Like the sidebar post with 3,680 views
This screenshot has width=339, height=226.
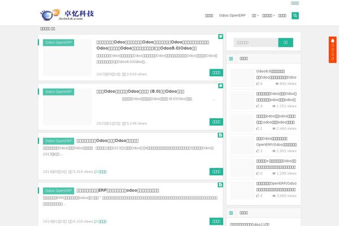pos(259,196)
